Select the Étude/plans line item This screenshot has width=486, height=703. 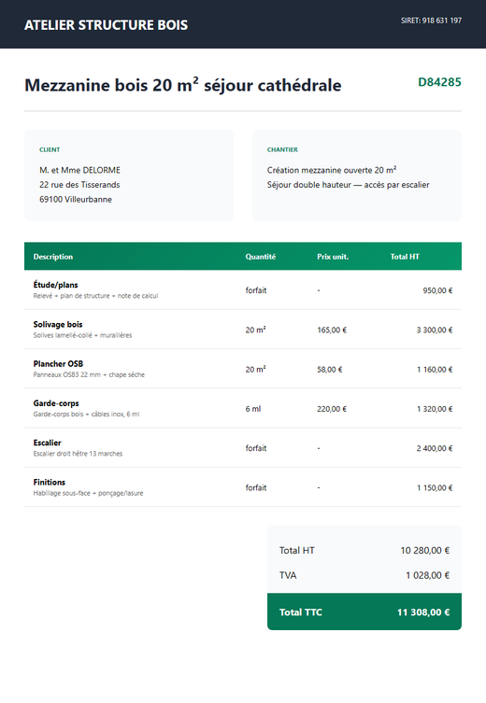[x=243, y=289]
